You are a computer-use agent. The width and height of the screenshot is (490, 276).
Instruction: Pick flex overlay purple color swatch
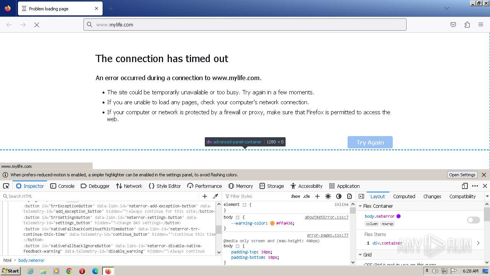399,216
